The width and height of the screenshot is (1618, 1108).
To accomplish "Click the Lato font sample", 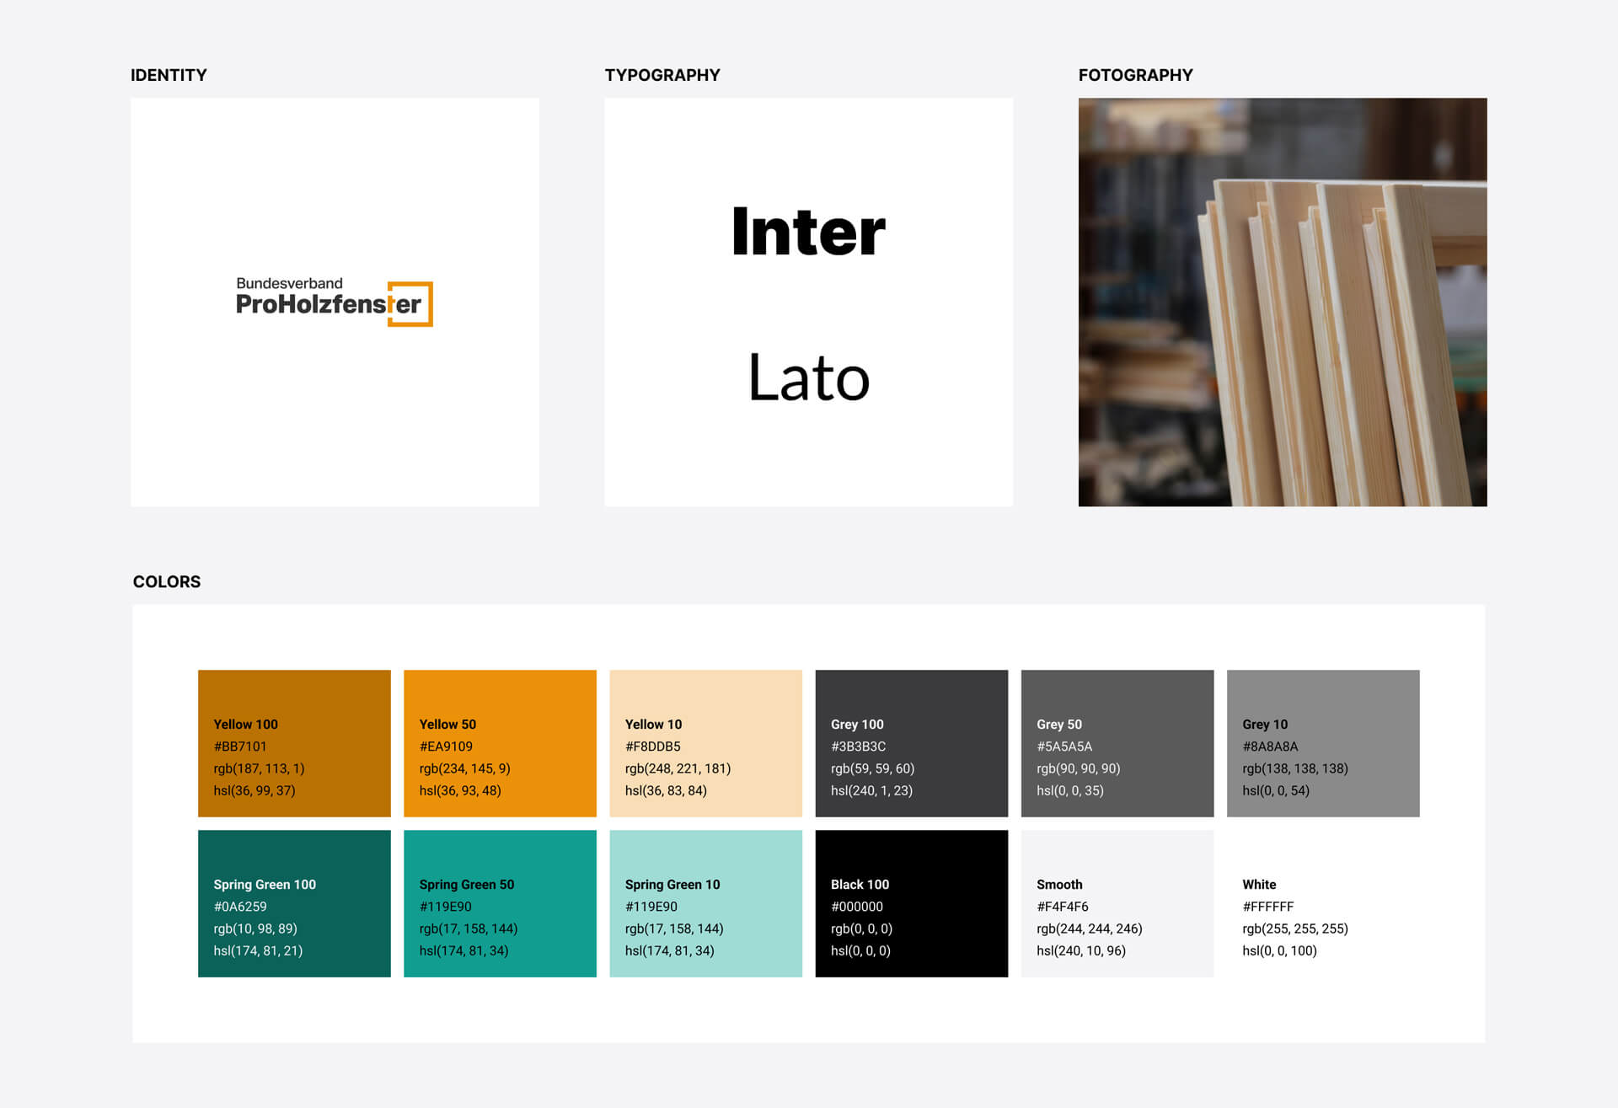I will pyautogui.click(x=808, y=377).
